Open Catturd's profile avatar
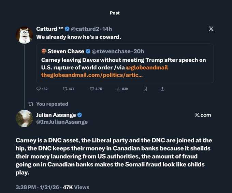 click(x=25, y=34)
